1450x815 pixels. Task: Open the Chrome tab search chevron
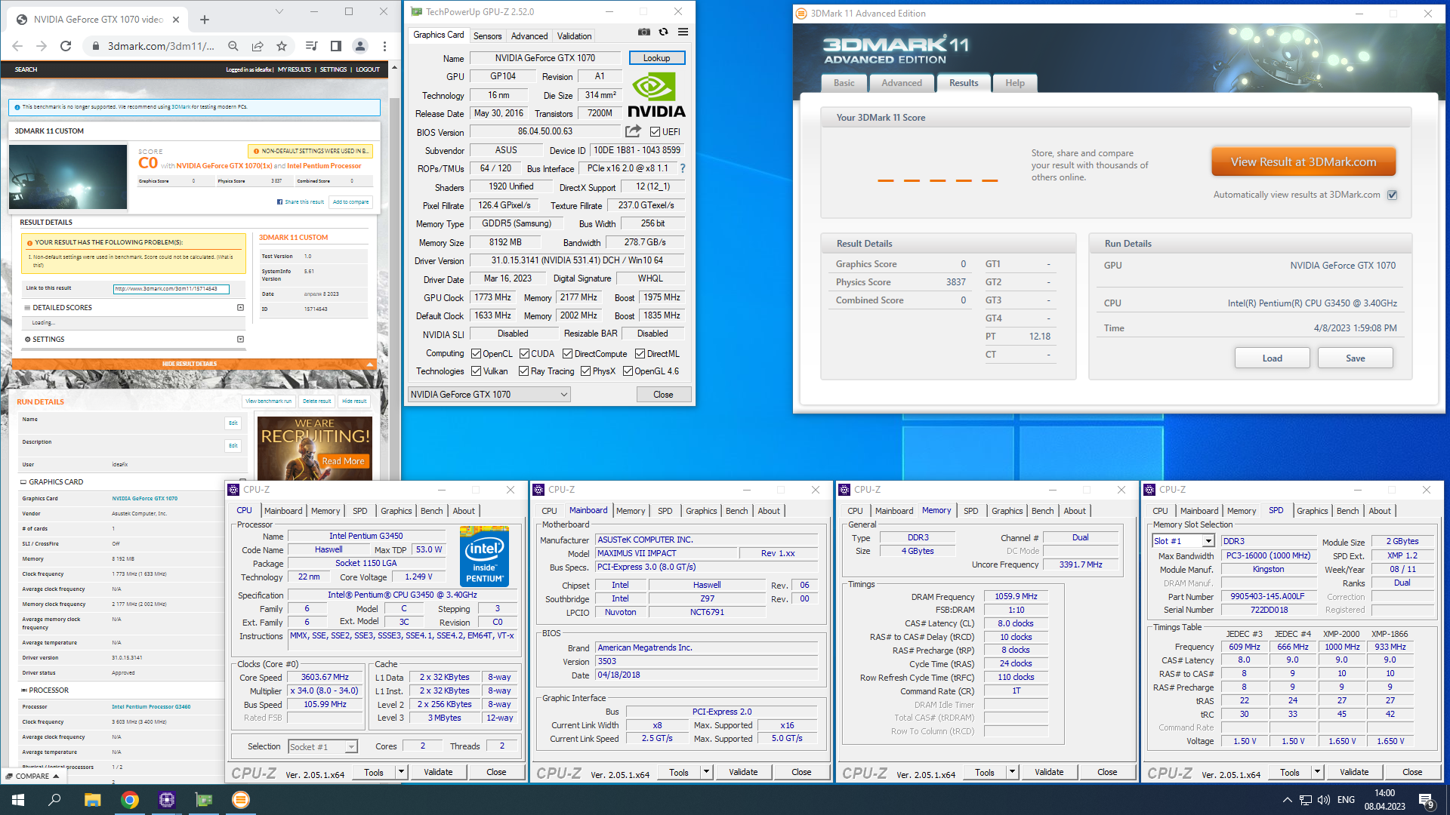pyautogui.click(x=279, y=12)
